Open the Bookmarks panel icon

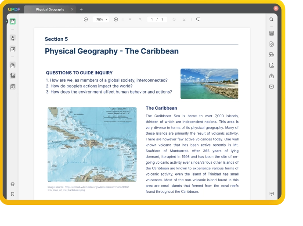click(x=13, y=194)
